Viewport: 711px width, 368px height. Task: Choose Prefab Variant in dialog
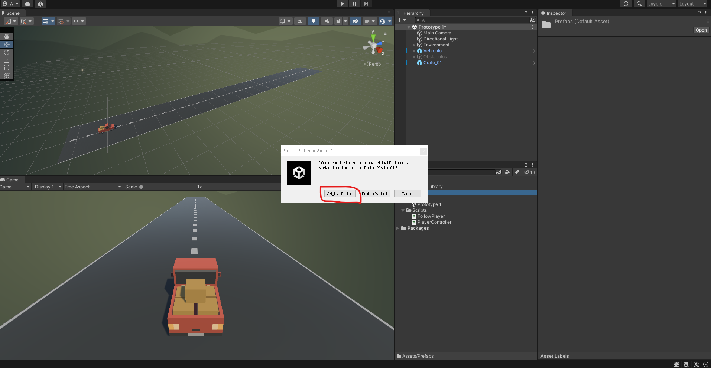pyautogui.click(x=374, y=194)
